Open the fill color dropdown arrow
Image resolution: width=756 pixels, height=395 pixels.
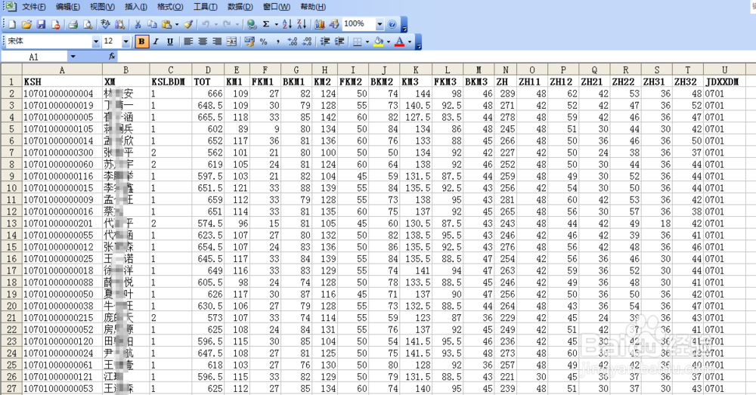389,42
